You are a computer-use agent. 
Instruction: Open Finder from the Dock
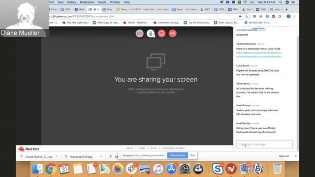(37, 169)
